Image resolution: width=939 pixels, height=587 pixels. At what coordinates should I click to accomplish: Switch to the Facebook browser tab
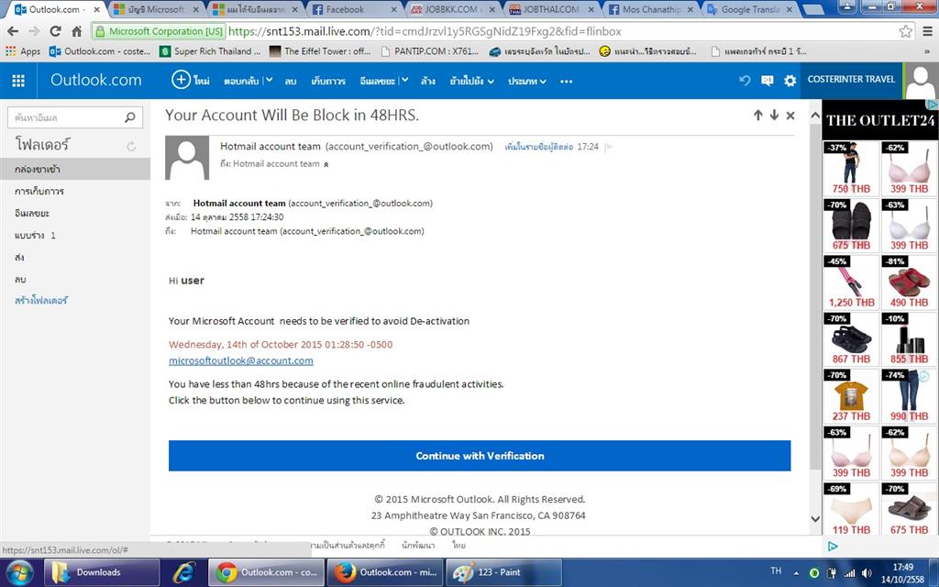pos(354,9)
